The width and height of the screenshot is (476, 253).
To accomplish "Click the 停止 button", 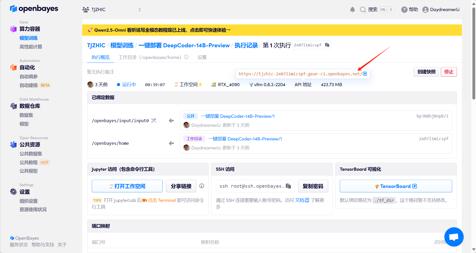I will pos(449,72).
